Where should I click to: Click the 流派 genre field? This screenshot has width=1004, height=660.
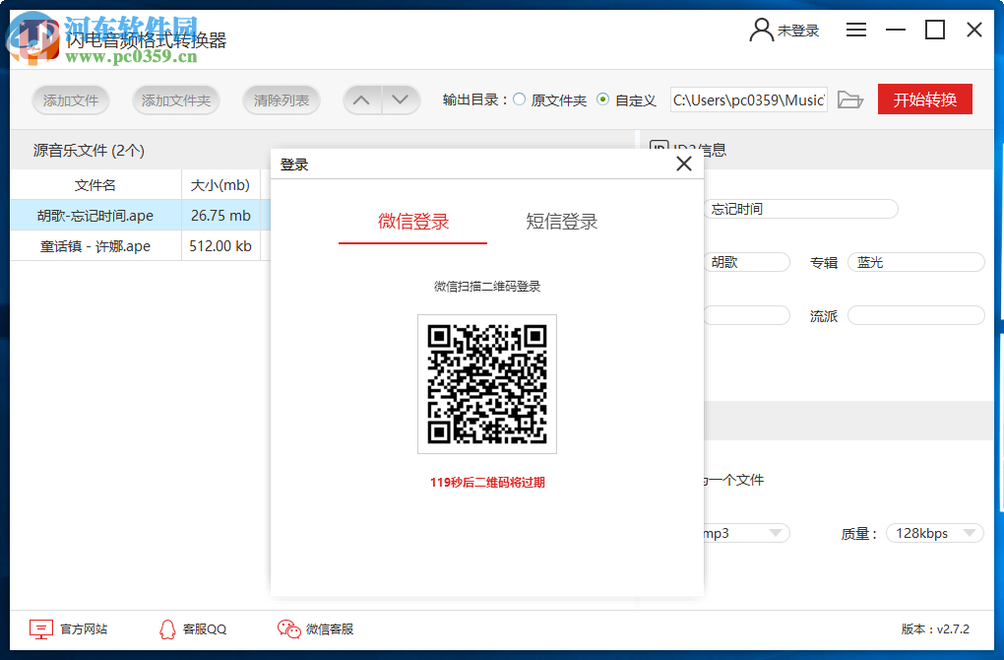[x=915, y=315]
